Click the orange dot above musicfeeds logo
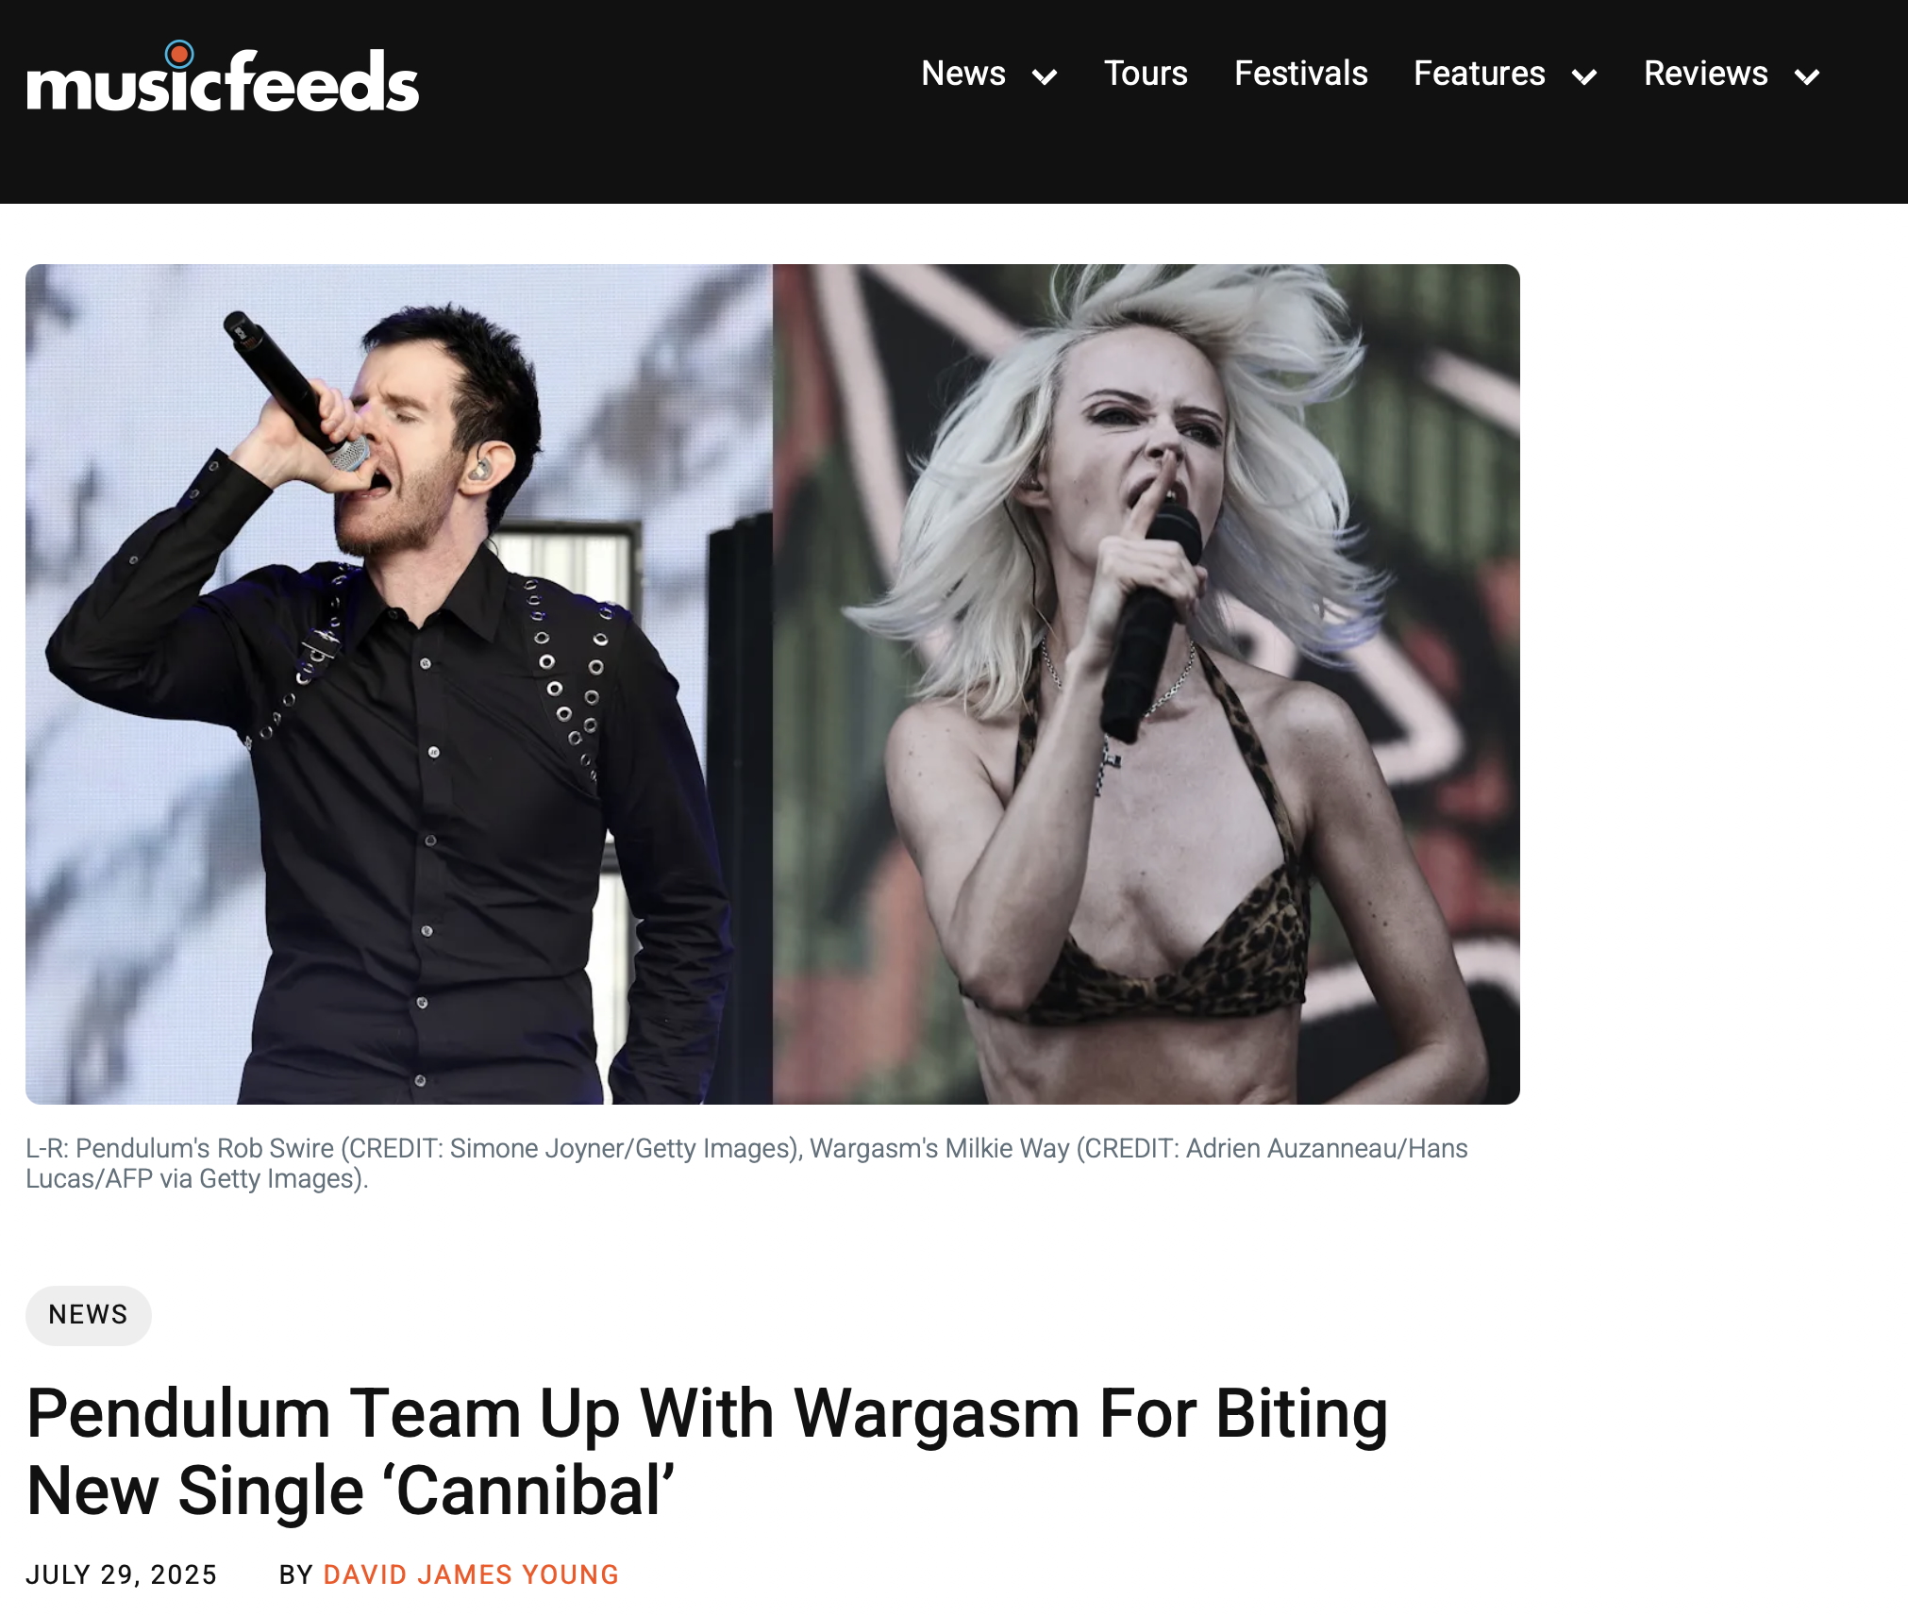1908x1615 pixels. (179, 55)
